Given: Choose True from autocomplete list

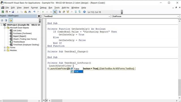Looking at the screenshot, I should pos(77,72).
